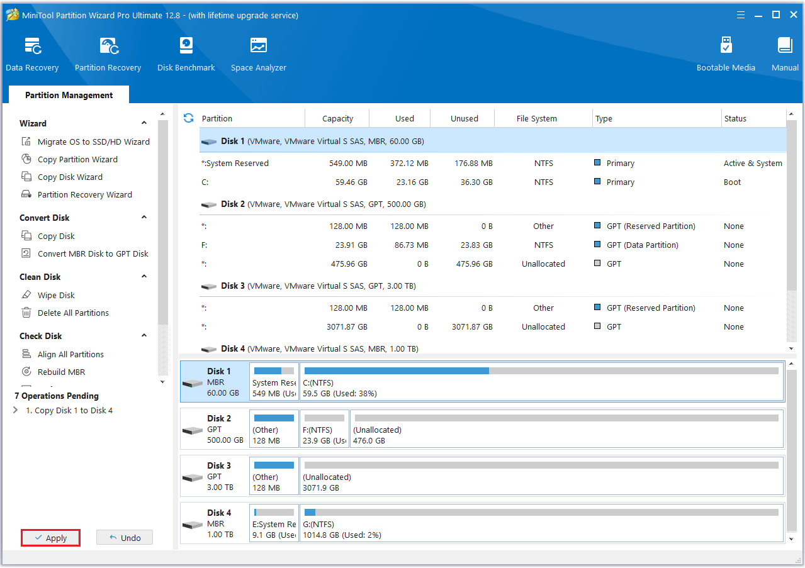The width and height of the screenshot is (805, 568).
Task: Collapse the Check Disk section
Action: [144, 336]
